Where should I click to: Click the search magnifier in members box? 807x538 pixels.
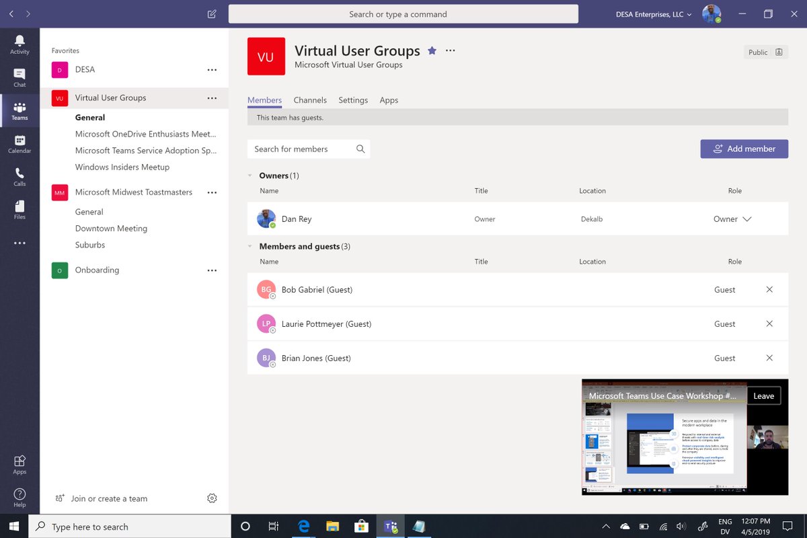tap(360, 149)
